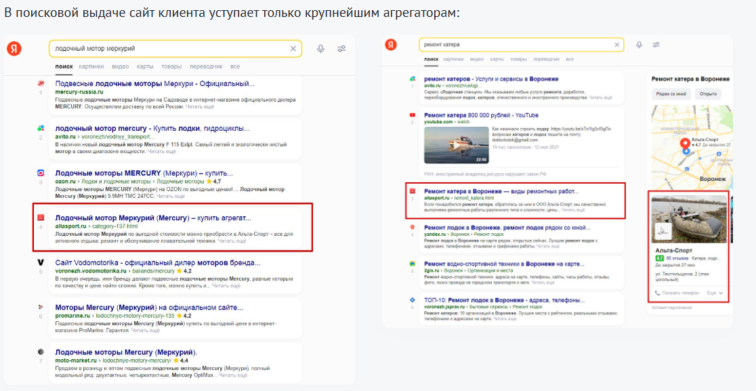The width and height of the screenshot is (756, 391).
Task: Open 'Сайт Vodomotorika - официальный дилер' result
Action: pos(158,263)
